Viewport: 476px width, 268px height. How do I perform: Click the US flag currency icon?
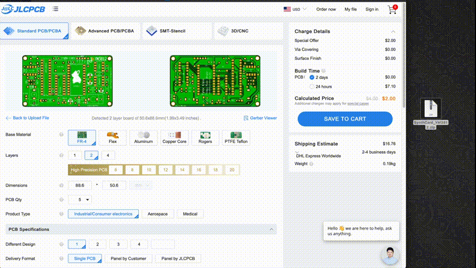(287, 9)
